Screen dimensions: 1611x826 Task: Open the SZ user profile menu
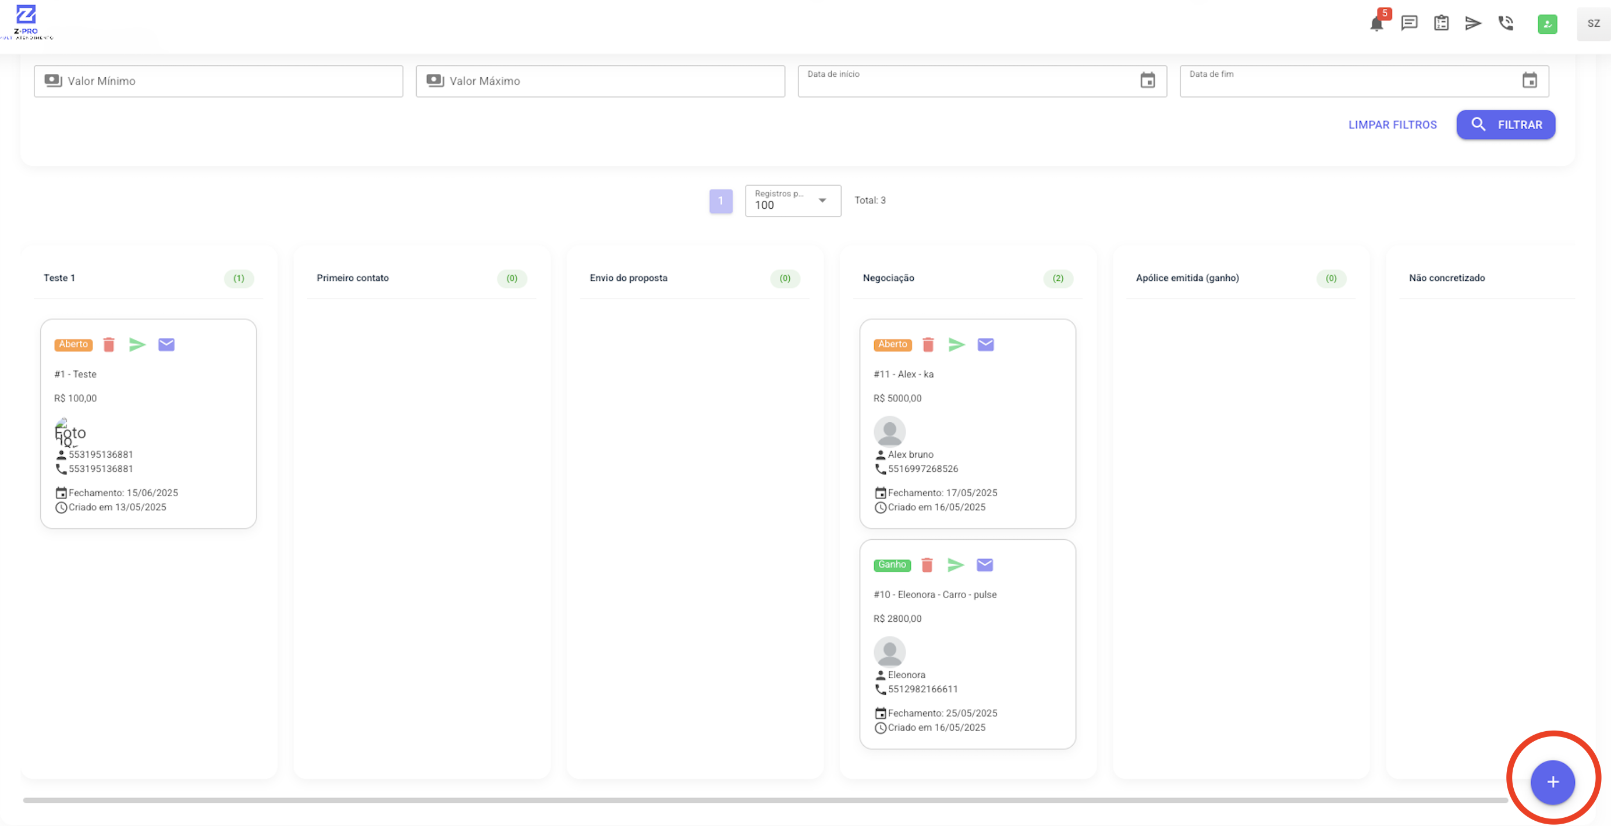click(1593, 24)
